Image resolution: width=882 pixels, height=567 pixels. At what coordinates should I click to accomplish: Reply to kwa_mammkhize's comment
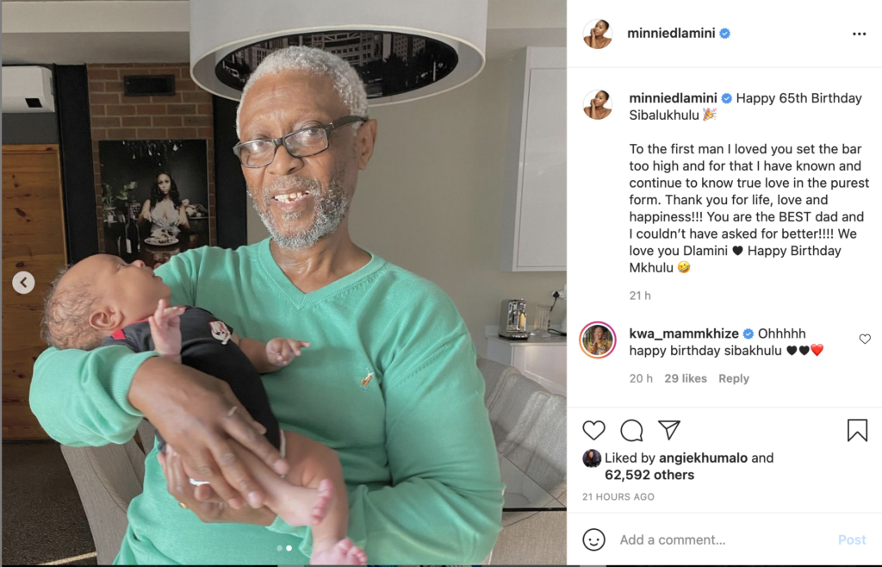coord(734,378)
